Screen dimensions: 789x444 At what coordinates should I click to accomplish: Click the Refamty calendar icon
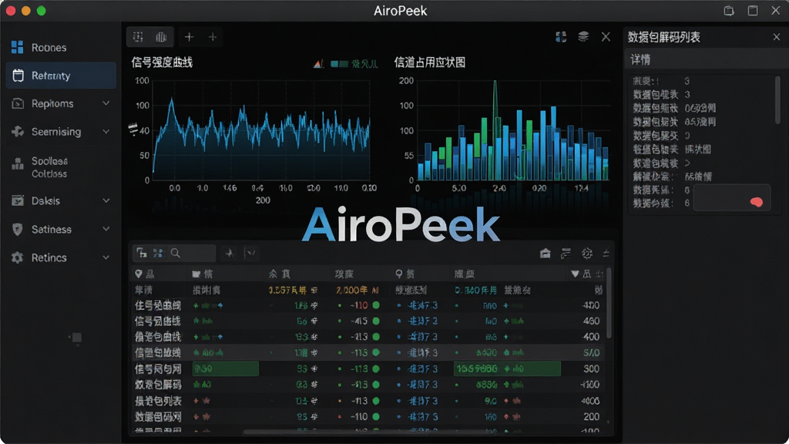pyautogui.click(x=18, y=76)
